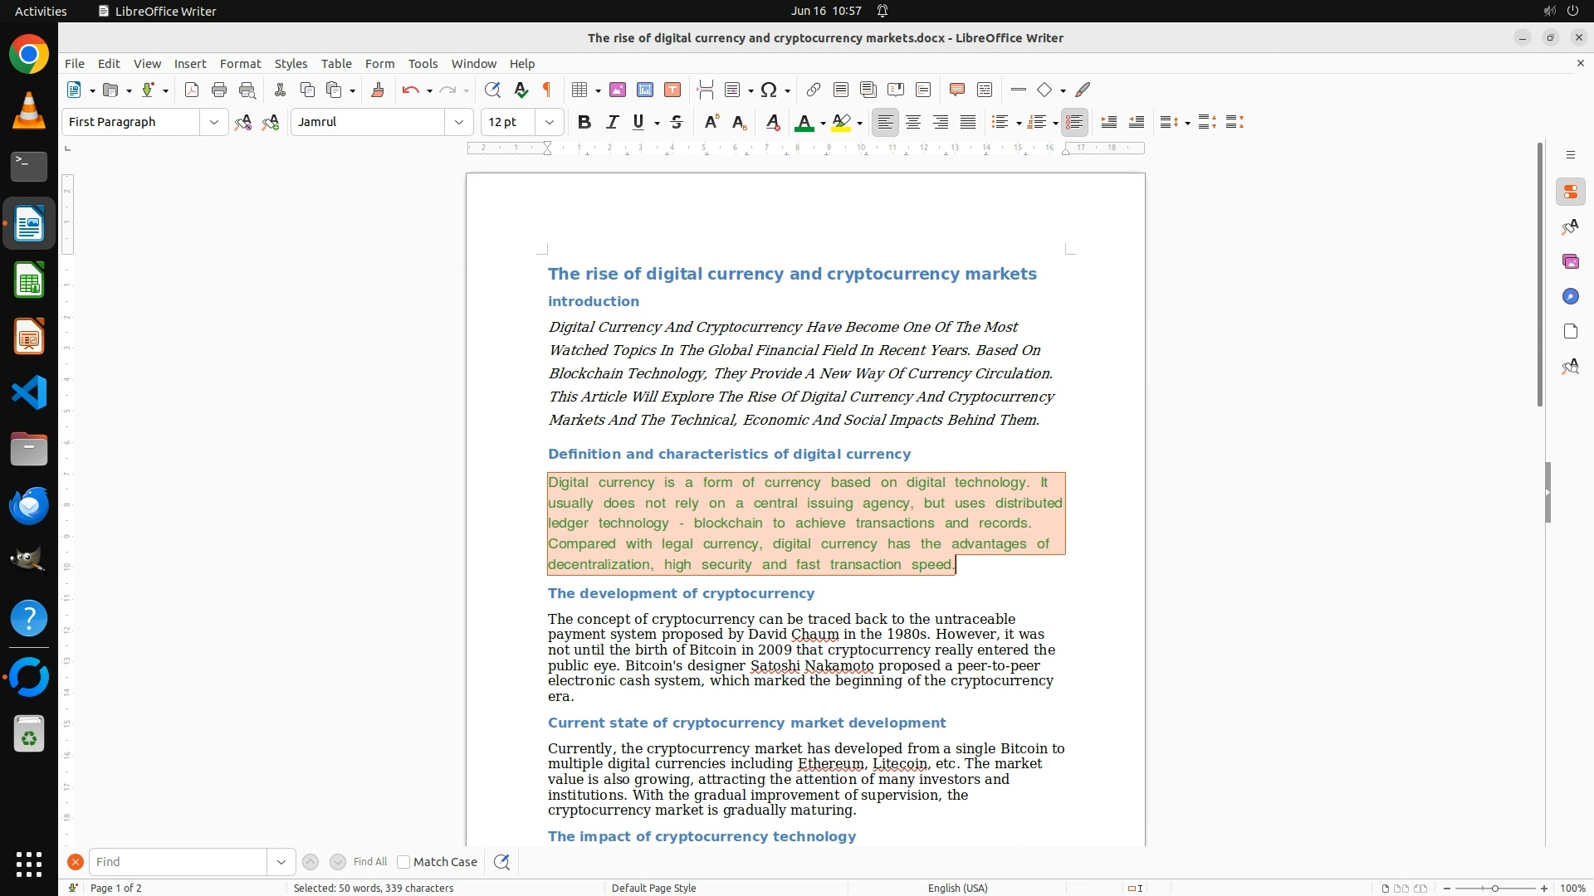Click the Insert Image icon
The width and height of the screenshot is (1594, 896).
tap(617, 90)
